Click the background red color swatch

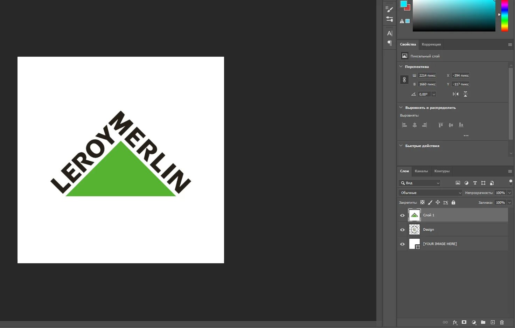408,8
